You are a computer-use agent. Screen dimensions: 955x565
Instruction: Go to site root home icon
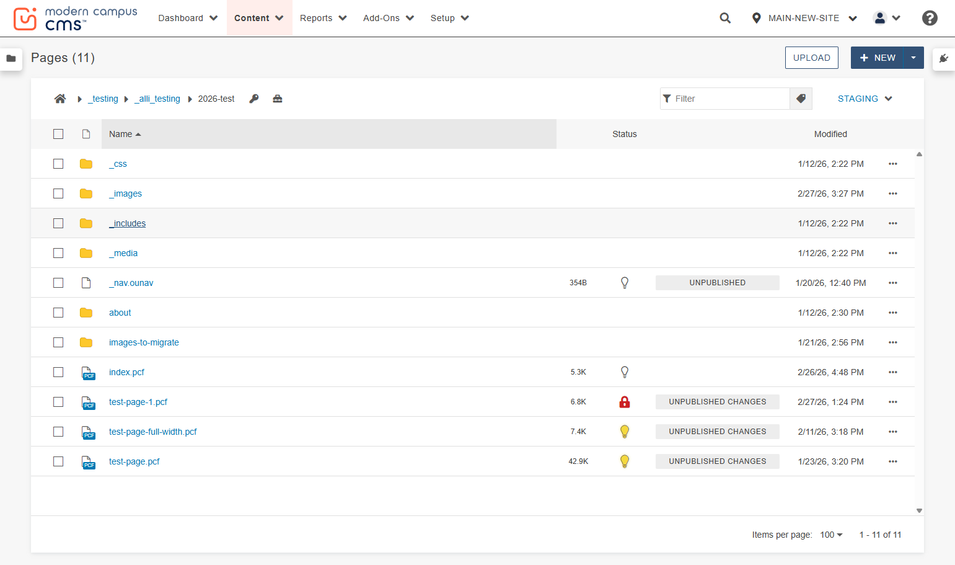60,99
